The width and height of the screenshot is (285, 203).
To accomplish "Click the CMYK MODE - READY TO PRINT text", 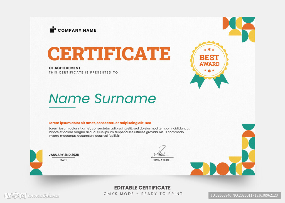I will 143,194.
